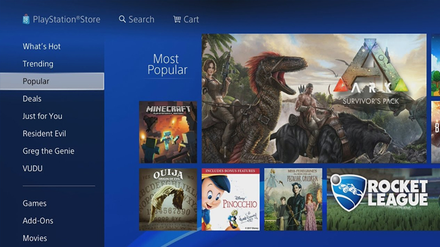
Task: Select the highlighted Popular menu item
Action: [52, 81]
